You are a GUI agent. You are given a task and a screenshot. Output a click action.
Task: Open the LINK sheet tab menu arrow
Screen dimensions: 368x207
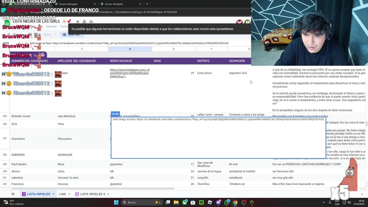coord(69,194)
